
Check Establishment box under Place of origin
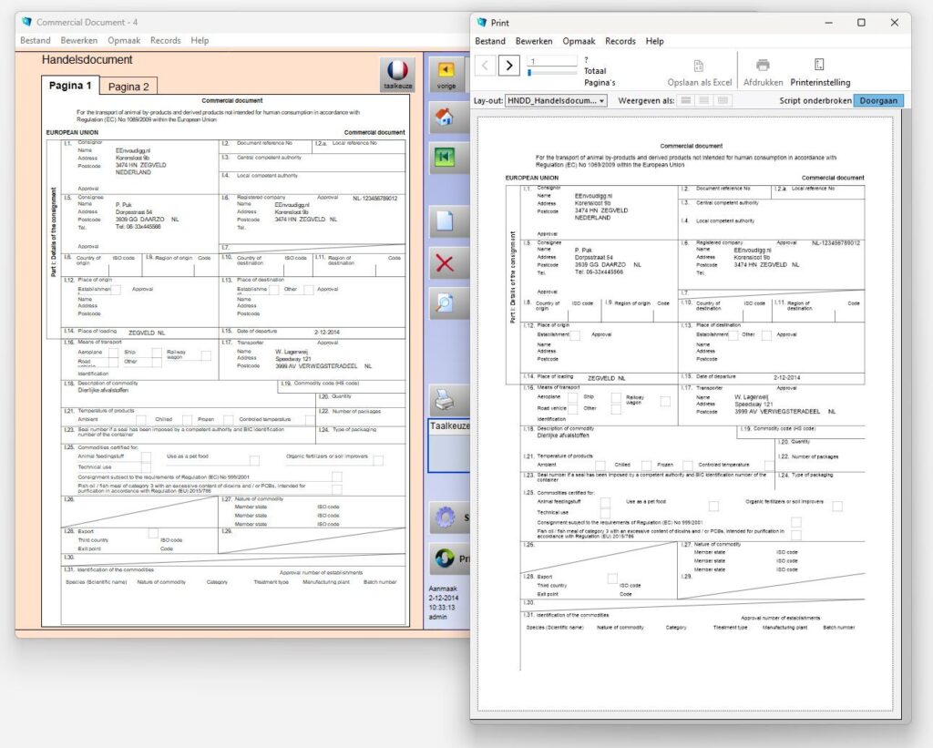(x=116, y=290)
